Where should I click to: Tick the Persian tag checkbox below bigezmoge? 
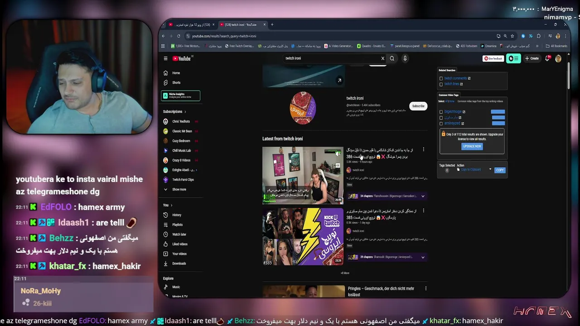(441, 118)
